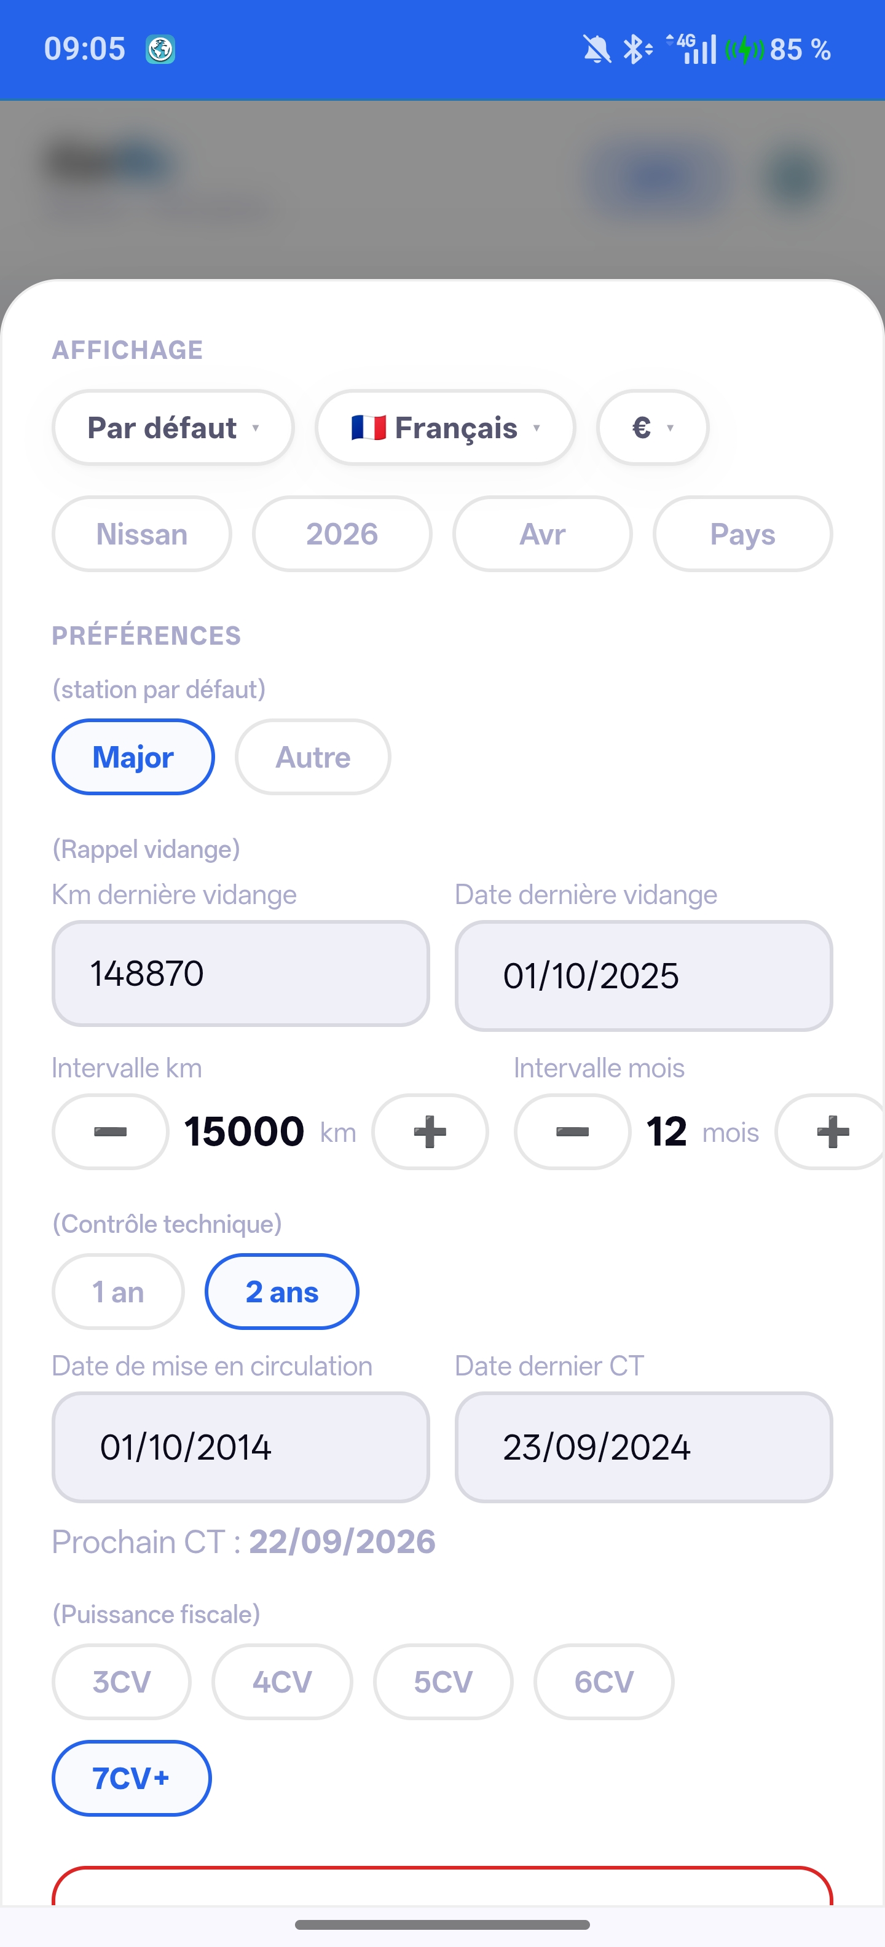Set contrôle technique period to 1 an
The image size is (885, 1947).
point(118,1292)
